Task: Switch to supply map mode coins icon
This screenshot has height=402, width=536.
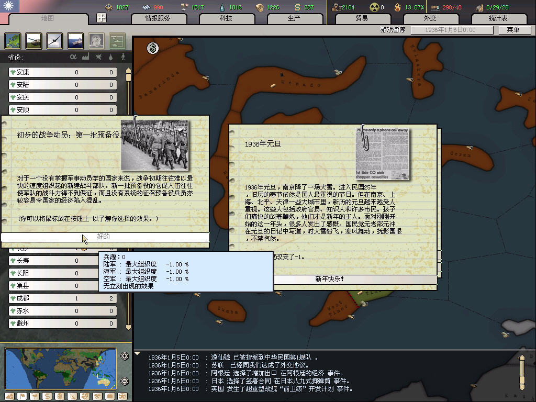Action: pyautogui.click(x=60, y=396)
